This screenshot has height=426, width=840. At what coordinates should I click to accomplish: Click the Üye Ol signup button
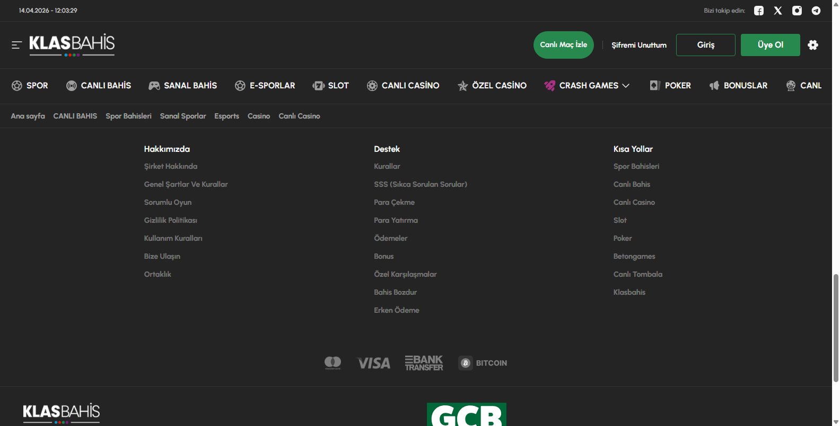[771, 45]
